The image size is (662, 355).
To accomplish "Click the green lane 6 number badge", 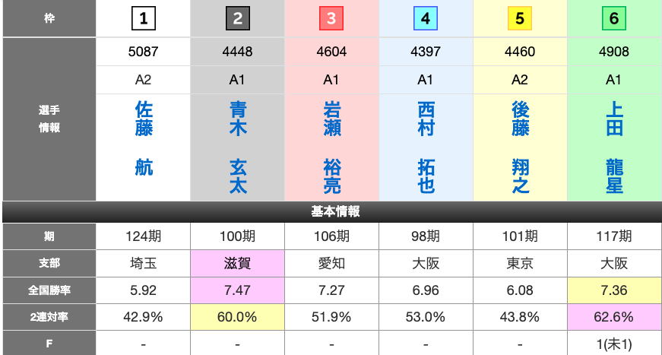I will coord(614,18).
